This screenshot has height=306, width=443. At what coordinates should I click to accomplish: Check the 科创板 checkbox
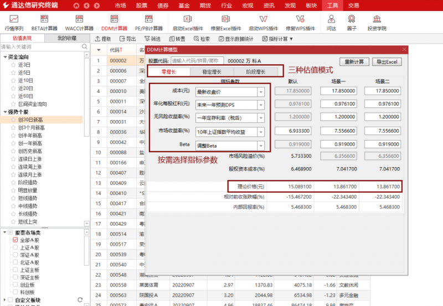coord(16,292)
